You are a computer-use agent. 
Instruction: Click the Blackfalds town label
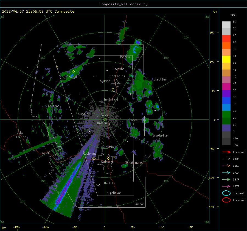point(117,76)
